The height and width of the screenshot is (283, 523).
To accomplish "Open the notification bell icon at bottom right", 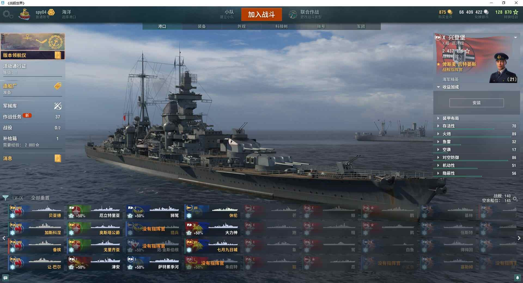I will [517, 278].
